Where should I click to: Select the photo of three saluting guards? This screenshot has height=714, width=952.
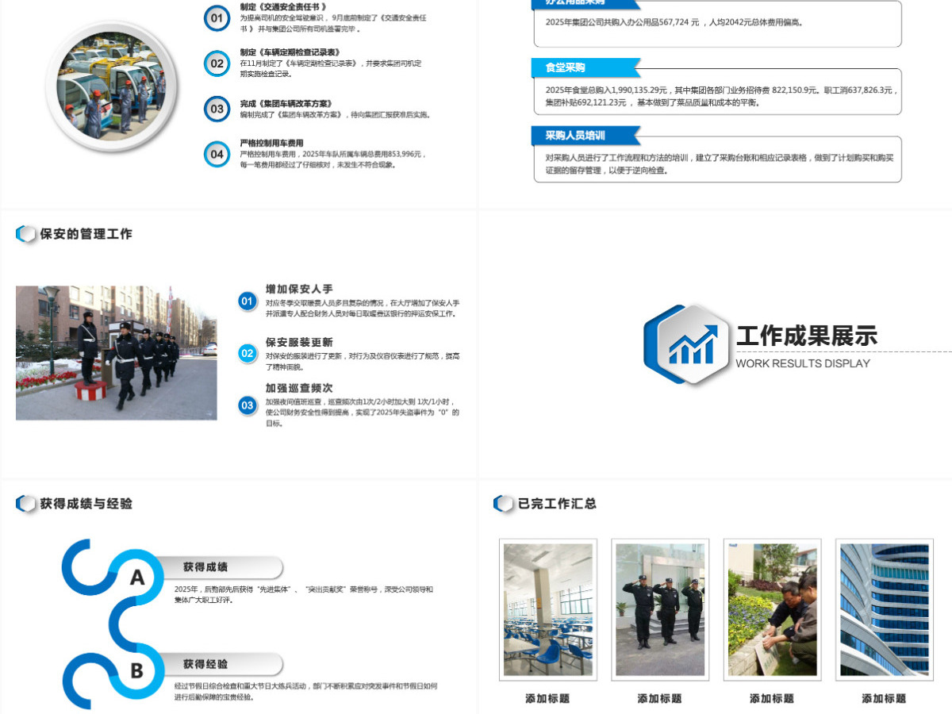point(660,609)
